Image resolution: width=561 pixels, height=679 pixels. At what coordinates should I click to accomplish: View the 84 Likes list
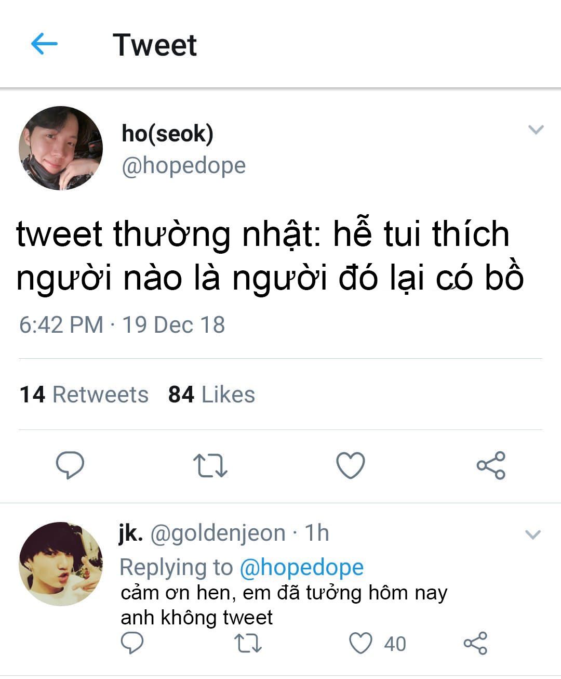coord(211,395)
